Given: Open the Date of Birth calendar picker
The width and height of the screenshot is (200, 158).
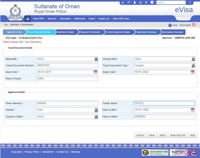Looking at the screenshot, I should [193, 110].
